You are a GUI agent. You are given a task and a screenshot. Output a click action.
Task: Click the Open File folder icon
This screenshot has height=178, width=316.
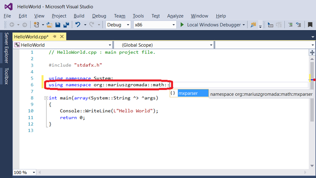(49, 25)
